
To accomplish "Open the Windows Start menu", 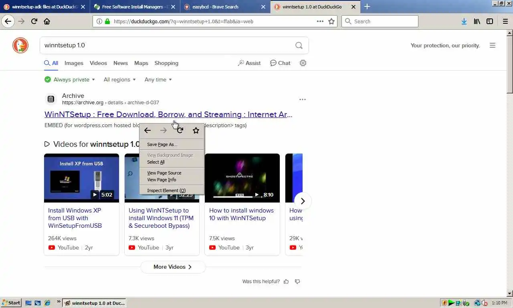I will click(x=11, y=303).
